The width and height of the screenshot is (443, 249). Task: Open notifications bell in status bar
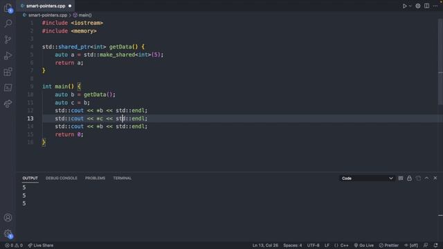(435, 246)
